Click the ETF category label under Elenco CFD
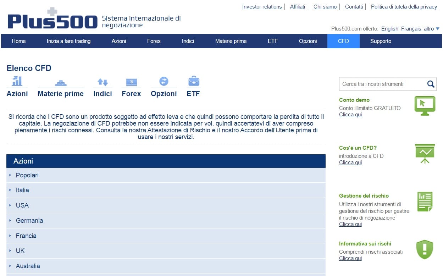Image resolution: width=443 pixels, height=276 pixels. click(193, 94)
